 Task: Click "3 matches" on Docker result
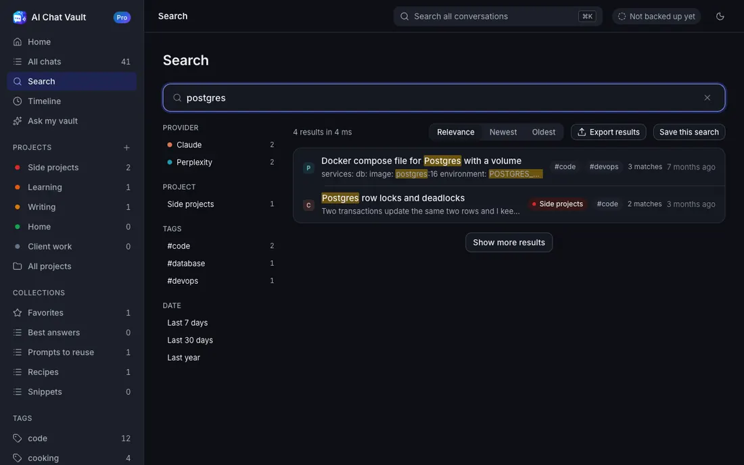tap(645, 167)
